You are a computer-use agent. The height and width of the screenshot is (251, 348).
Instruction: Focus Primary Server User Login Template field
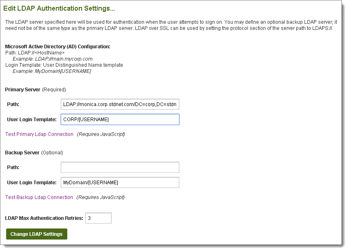click(120, 120)
